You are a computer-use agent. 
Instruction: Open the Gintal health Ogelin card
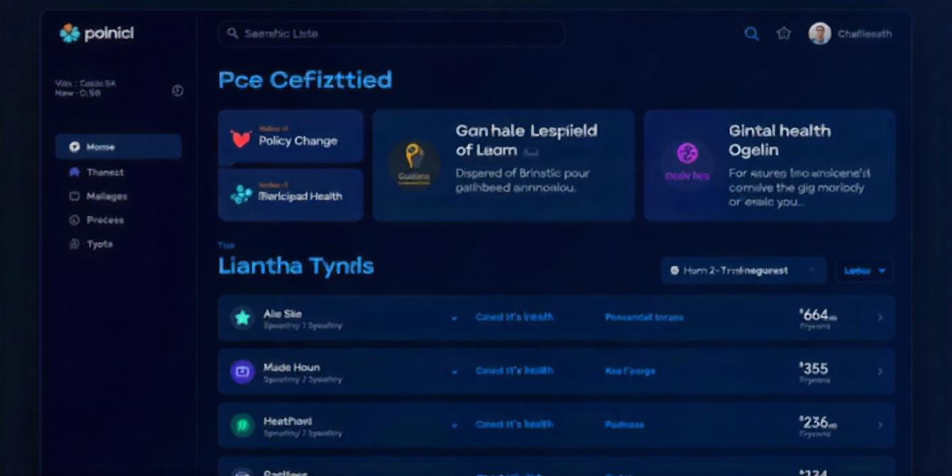769,165
